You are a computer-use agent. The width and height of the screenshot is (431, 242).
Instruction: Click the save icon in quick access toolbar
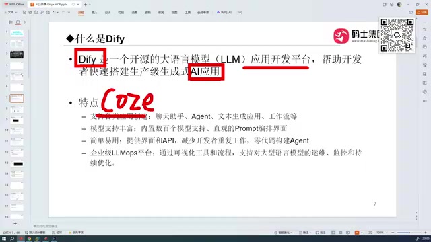click(24, 12)
